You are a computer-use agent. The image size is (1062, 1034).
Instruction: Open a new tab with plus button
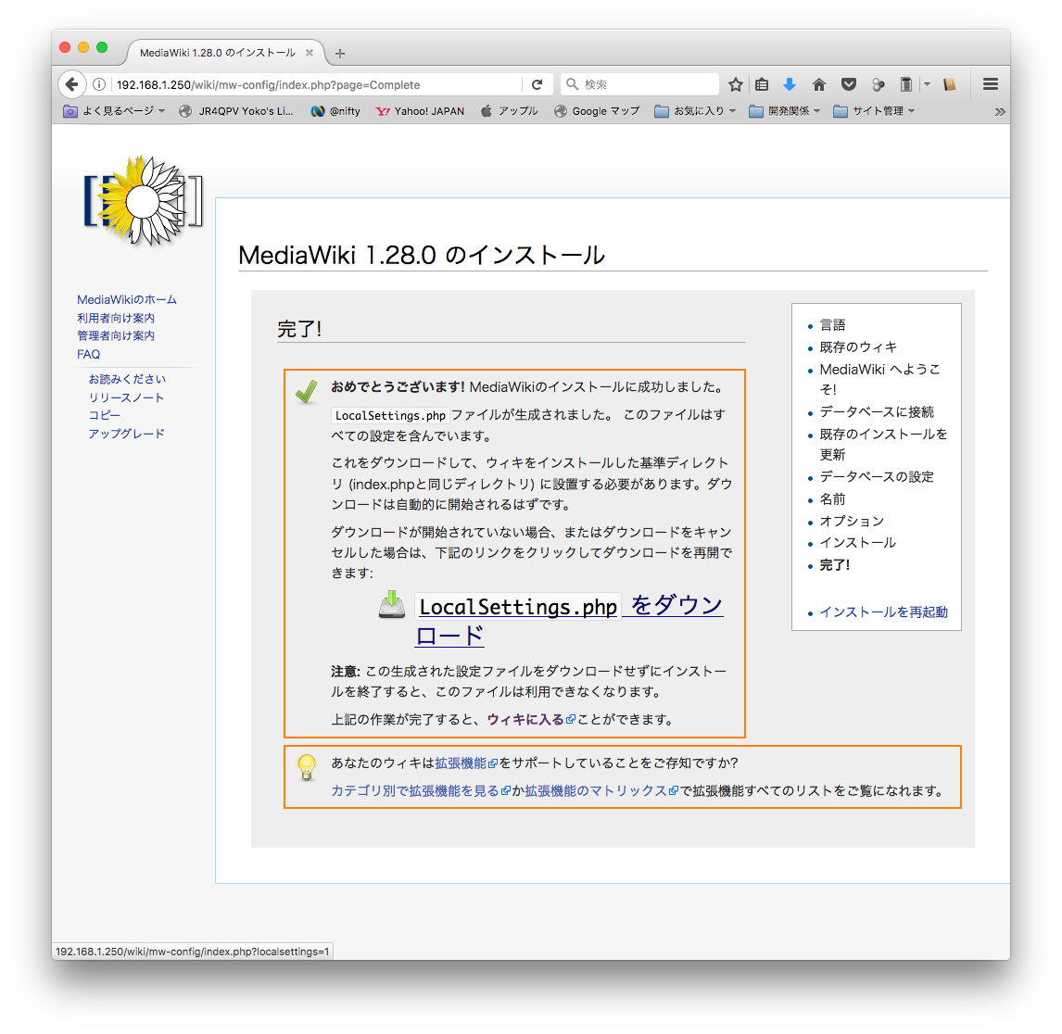tap(340, 54)
